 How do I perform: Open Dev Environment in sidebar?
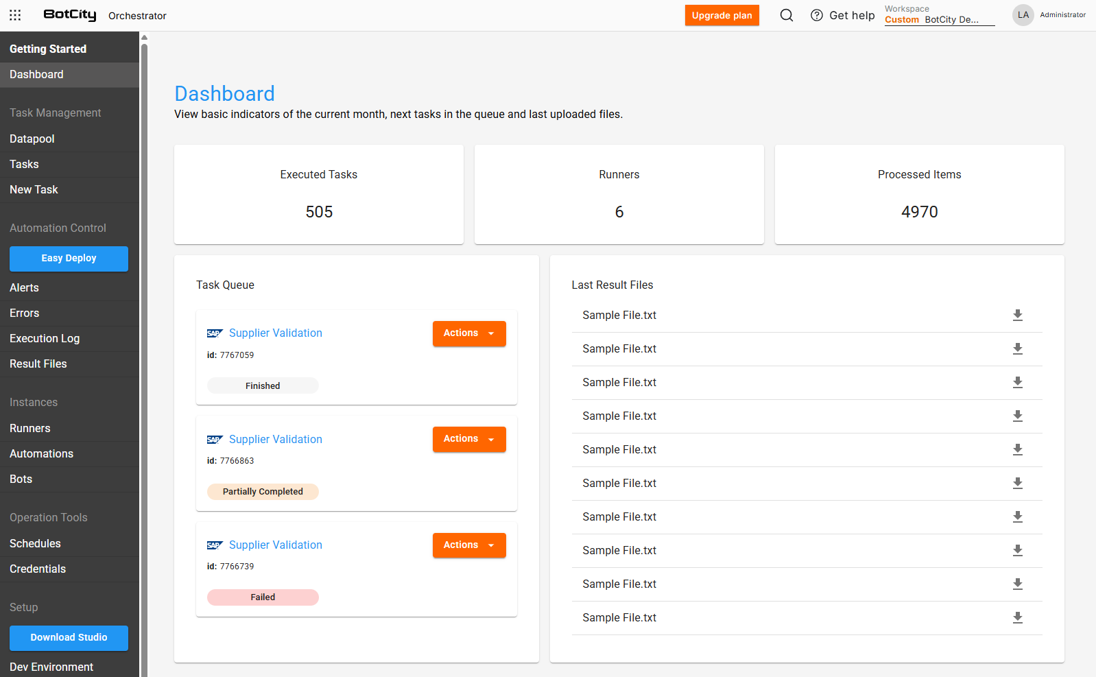click(x=69, y=667)
